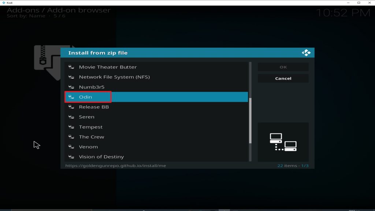Image resolution: width=375 pixels, height=211 pixels.
Task: Click the 22 items page counter
Action: 293,166
